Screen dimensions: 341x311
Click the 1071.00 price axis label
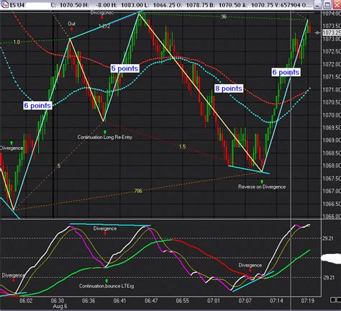(332, 89)
